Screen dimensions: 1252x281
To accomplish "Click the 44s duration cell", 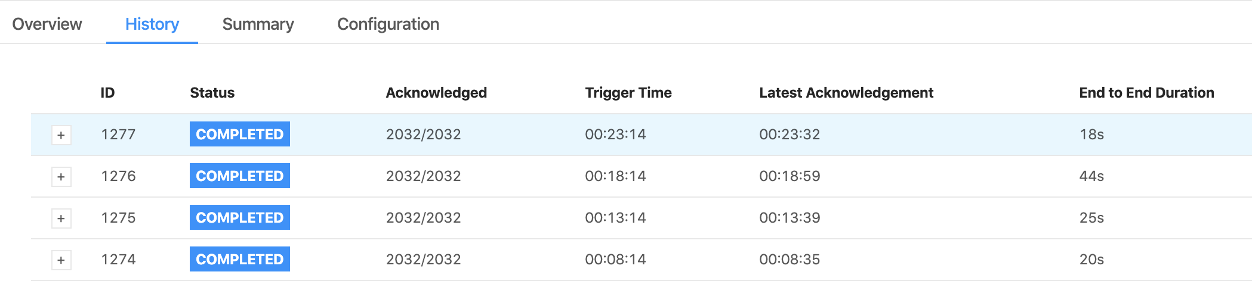I will click(1091, 176).
